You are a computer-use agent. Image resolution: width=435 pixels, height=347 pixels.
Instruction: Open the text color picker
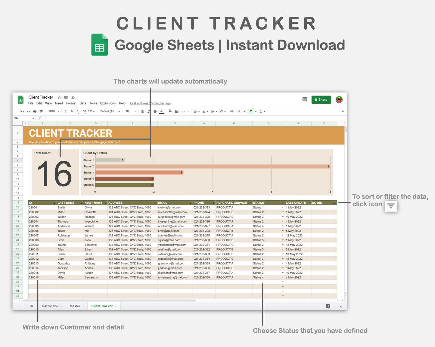[161, 111]
